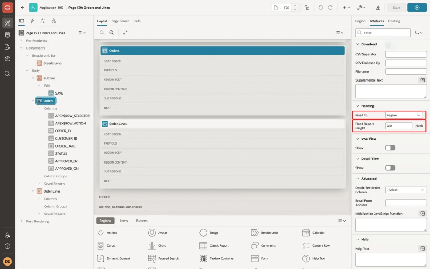Open Shared Components icon in top toolbar
The height and width of the screenshot is (269, 430).
378,8
